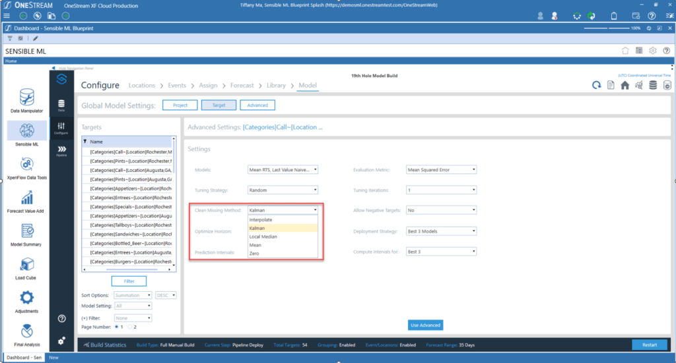This screenshot has height=363, width=676.
Task: Open the Tuning Iterations dropdown
Action: pyautogui.click(x=441, y=190)
